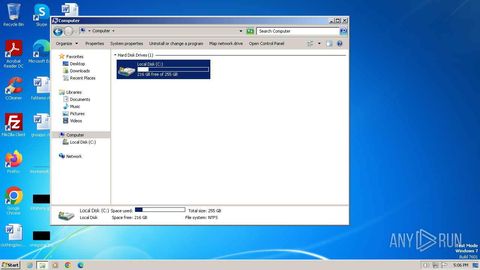The width and height of the screenshot is (480, 270).
Task: Open System properties
Action: pyautogui.click(x=126, y=43)
